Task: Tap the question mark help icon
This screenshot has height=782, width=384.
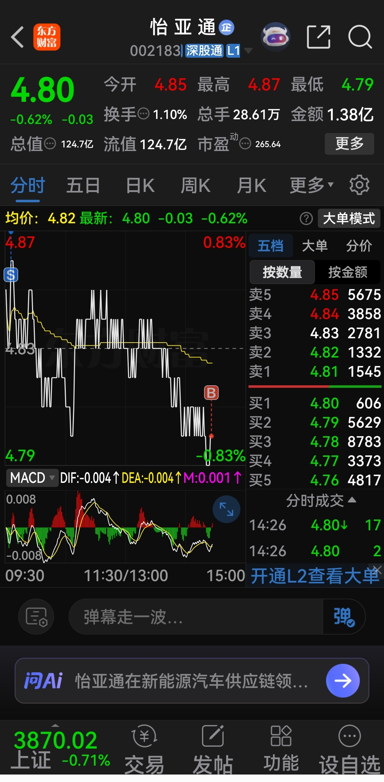Action: click(306, 218)
